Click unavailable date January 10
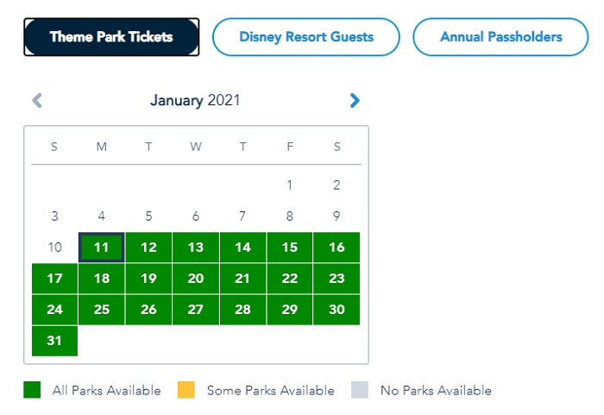The height and width of the screenshot is (415, 604). pos(54,248)
